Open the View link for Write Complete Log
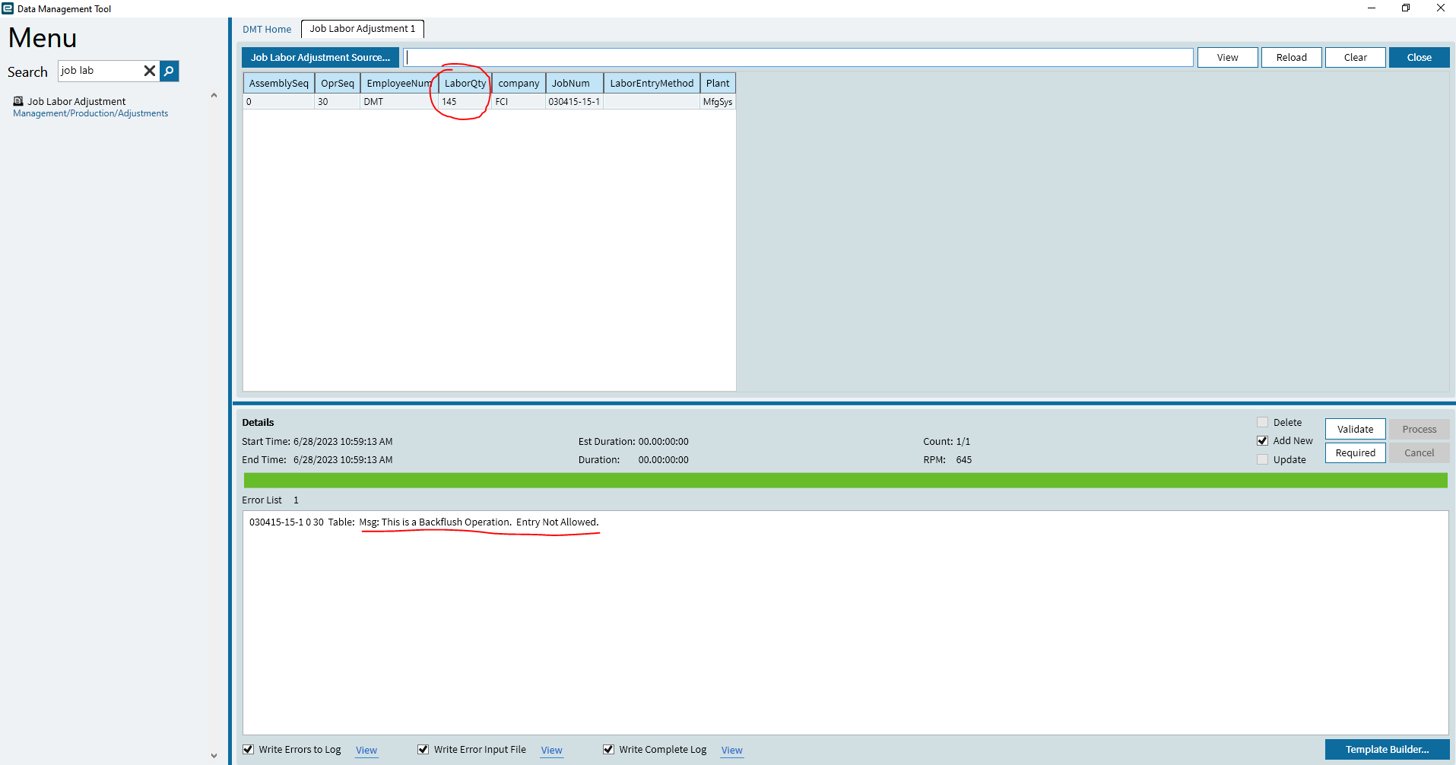Image resolution: width=1456 pixels, height=765 pixels. [731, 750]
